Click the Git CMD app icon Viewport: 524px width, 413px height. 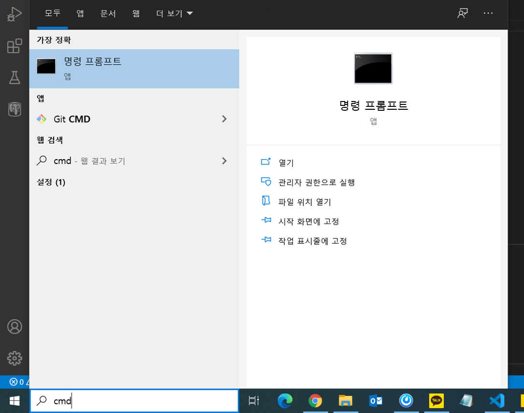pyautogui.click(x=42, y=119)
